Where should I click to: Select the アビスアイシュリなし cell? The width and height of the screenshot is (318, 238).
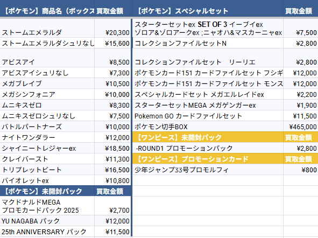coord(47,73)
